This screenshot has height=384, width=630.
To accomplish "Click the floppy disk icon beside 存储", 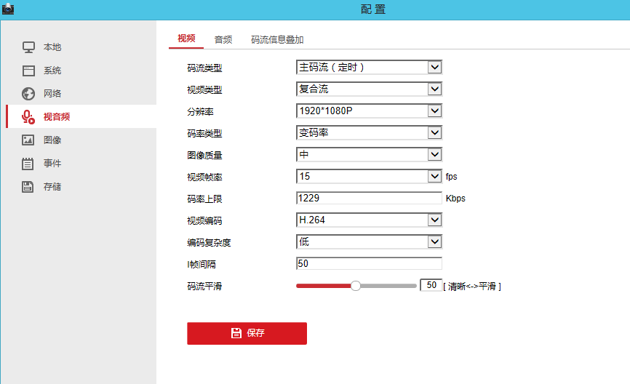I will (x=28, y=187).
